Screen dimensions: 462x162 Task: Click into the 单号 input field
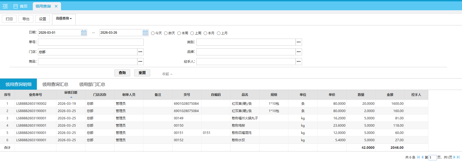(x=91, y=42)
